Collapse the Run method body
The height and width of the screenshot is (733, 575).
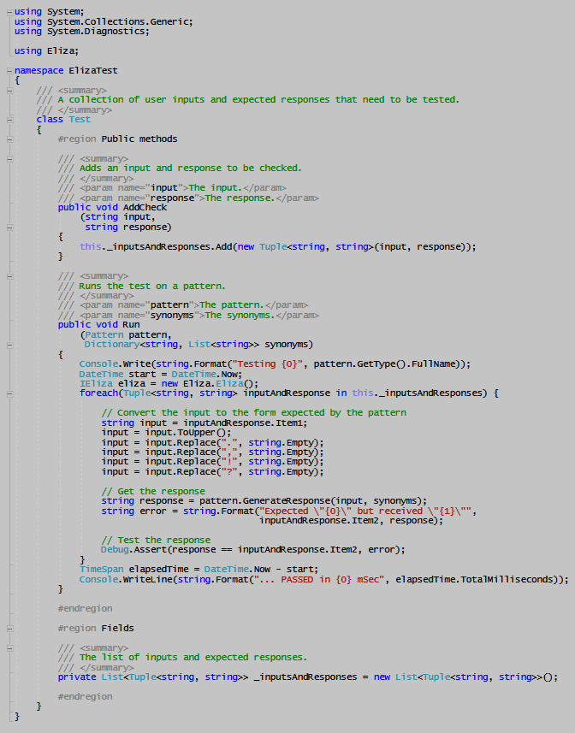(x=9, y=345)
